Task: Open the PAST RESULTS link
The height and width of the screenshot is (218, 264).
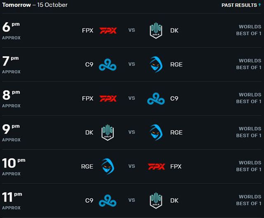Action: point(239,5)
